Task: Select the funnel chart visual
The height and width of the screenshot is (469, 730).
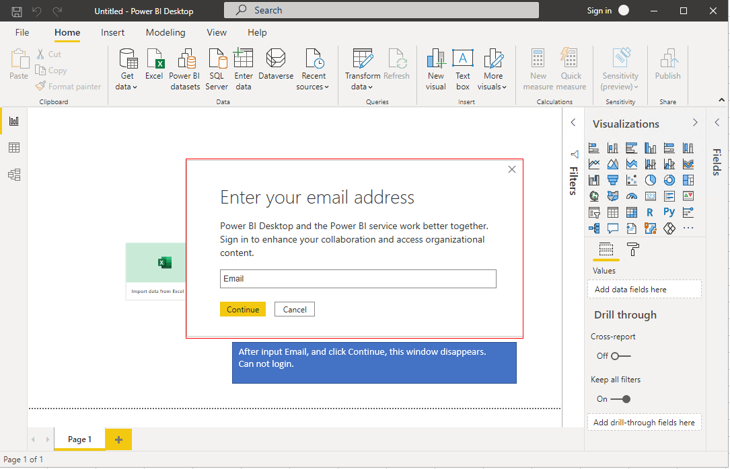Action: click(x=613, y=180)
